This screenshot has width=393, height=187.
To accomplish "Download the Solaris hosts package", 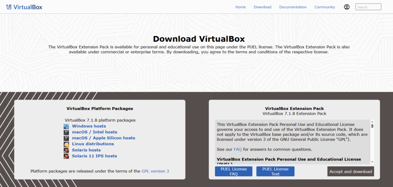I will point(86,150).
